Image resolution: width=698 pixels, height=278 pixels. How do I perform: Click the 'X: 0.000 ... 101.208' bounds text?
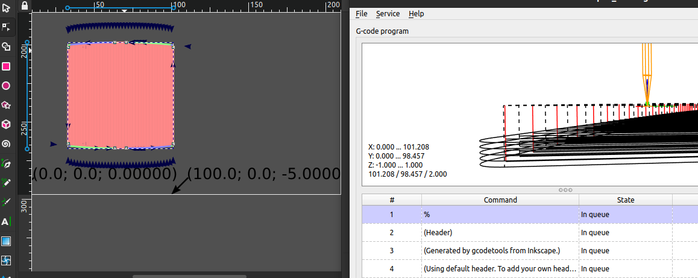pyautogui.click(x=399, y=147)
